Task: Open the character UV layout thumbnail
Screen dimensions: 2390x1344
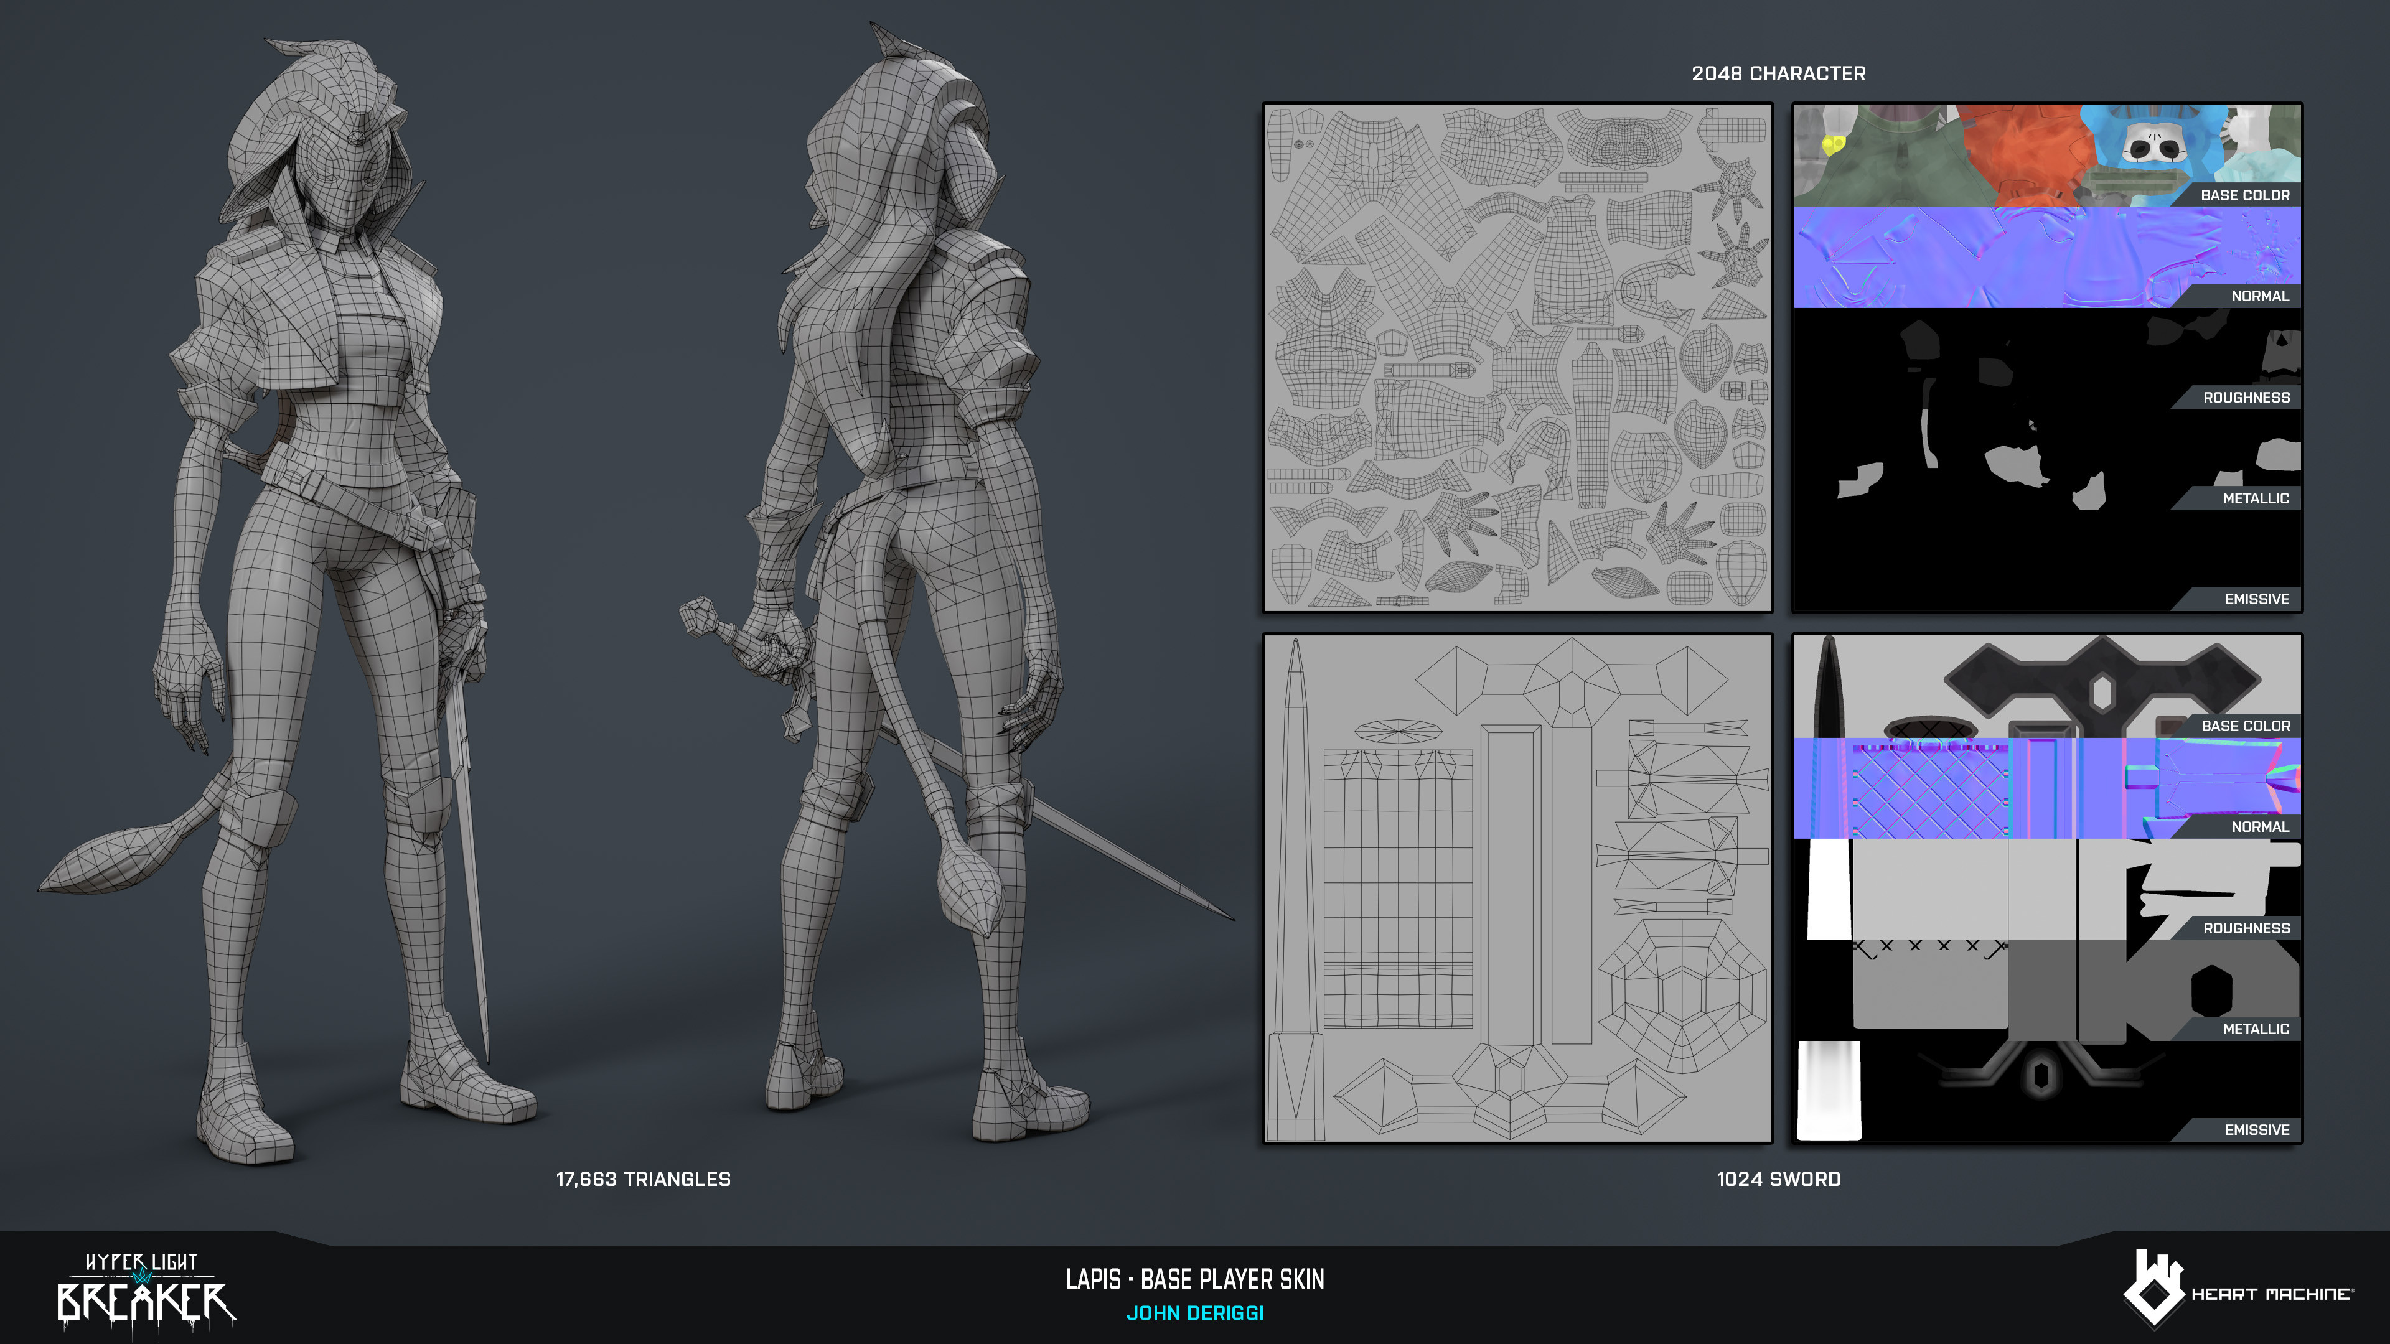Action: pos(1517,357)
